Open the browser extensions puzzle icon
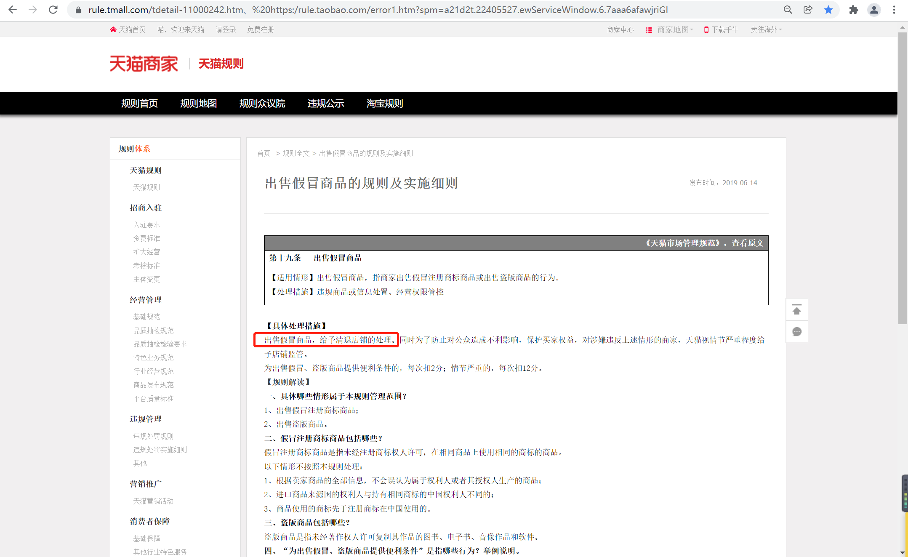Viewport: 908px width, 557px height. click(853, 10)
